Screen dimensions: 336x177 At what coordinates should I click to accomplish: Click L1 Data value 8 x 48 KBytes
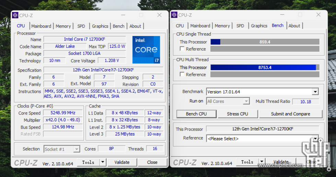[x=125, y=113]
